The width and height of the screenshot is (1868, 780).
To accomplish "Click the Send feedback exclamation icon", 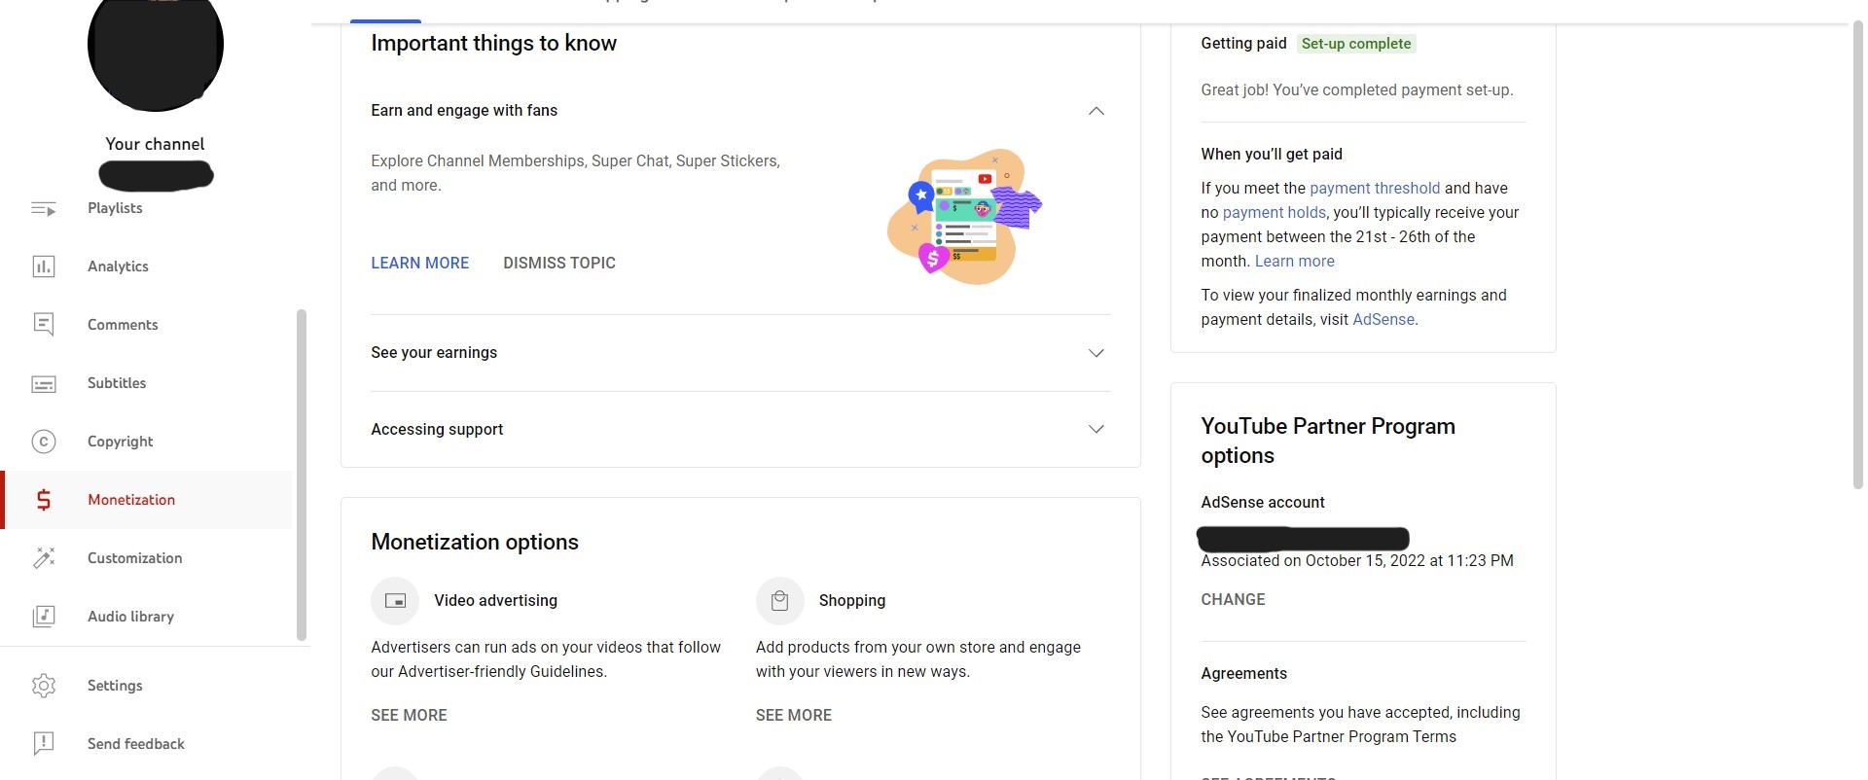I will [44, 744].
